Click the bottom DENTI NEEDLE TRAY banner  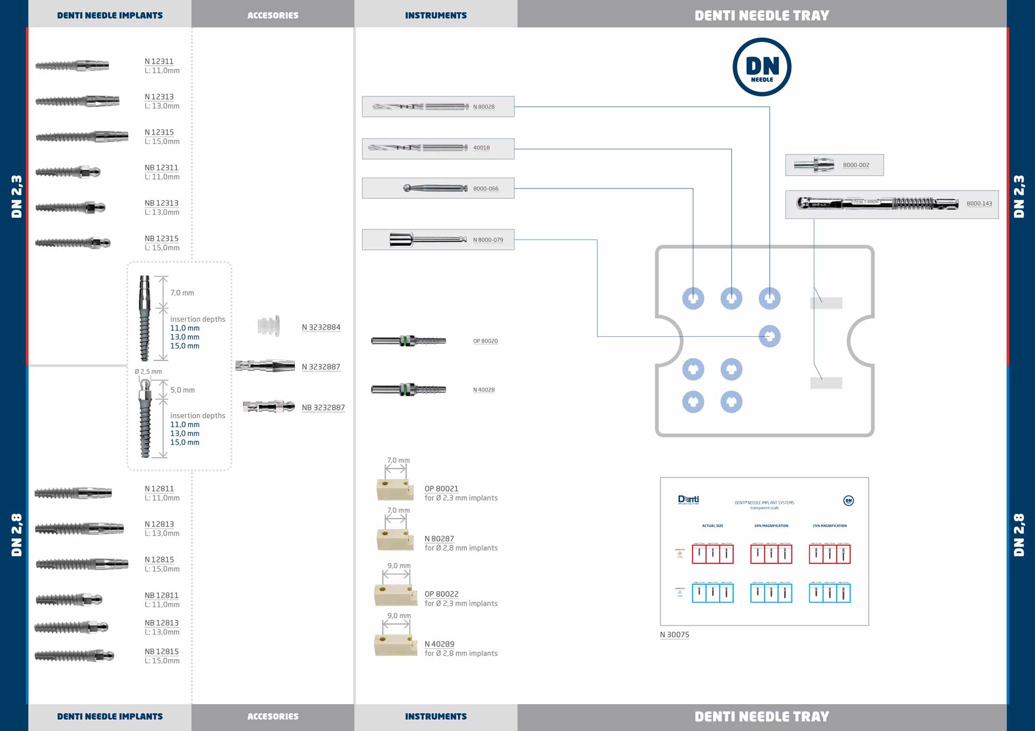[x=761, y=716]
